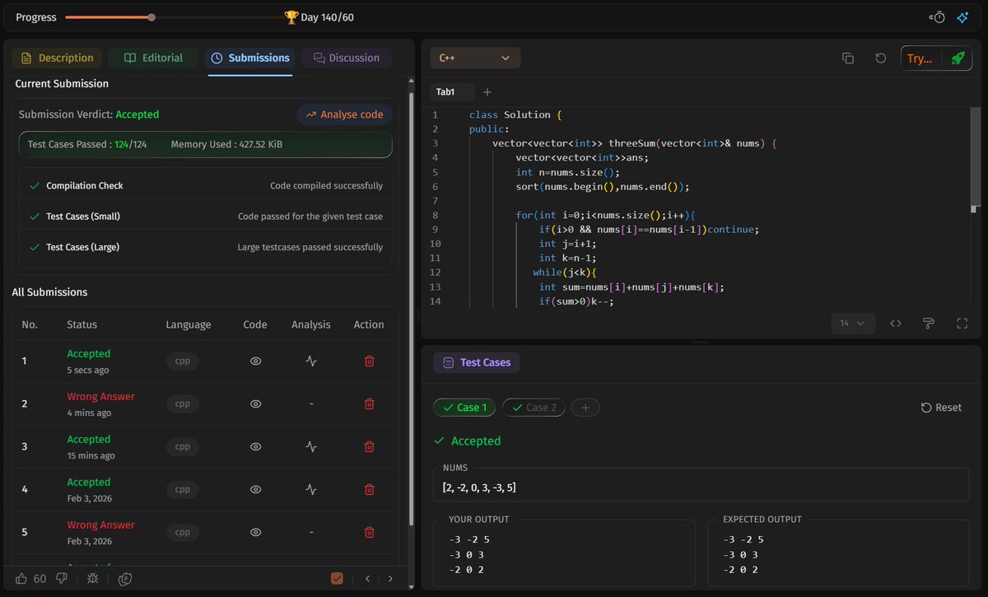Click the Analyse code button
Viewport: 988px width, 597px height.
(x=344, y=114)
